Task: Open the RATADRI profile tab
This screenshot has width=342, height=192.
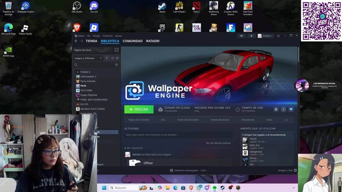Action: point(153,41)
